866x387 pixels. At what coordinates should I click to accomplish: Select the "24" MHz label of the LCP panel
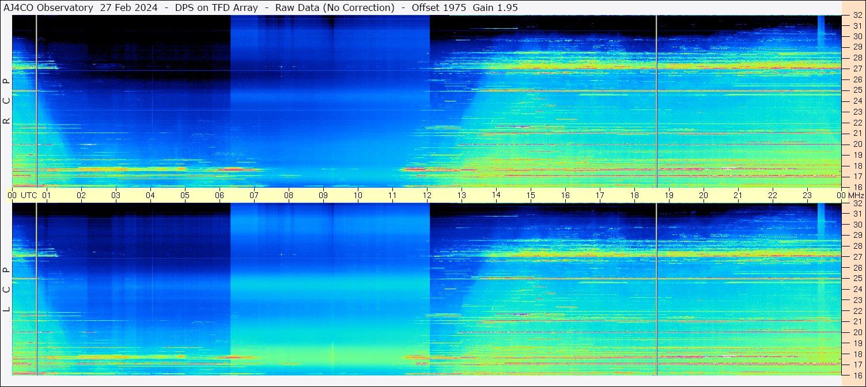(857, 289)
